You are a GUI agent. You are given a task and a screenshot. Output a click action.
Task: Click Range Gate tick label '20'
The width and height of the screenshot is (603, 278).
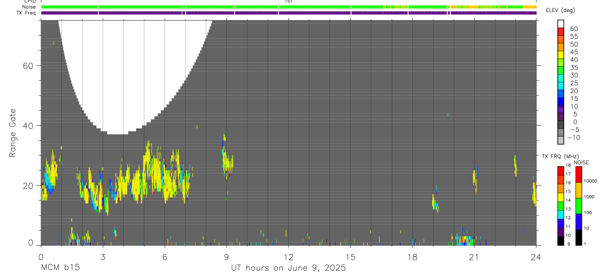(x=27, y=185)
